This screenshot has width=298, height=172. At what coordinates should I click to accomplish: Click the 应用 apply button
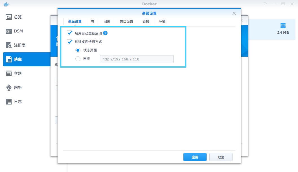(195, 157)
